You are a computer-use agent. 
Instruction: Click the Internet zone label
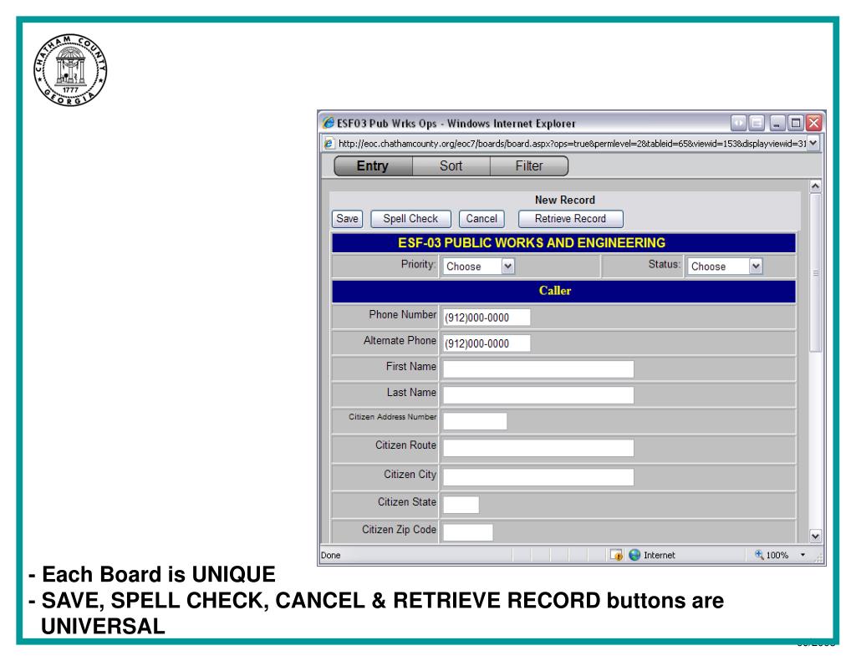659,555
